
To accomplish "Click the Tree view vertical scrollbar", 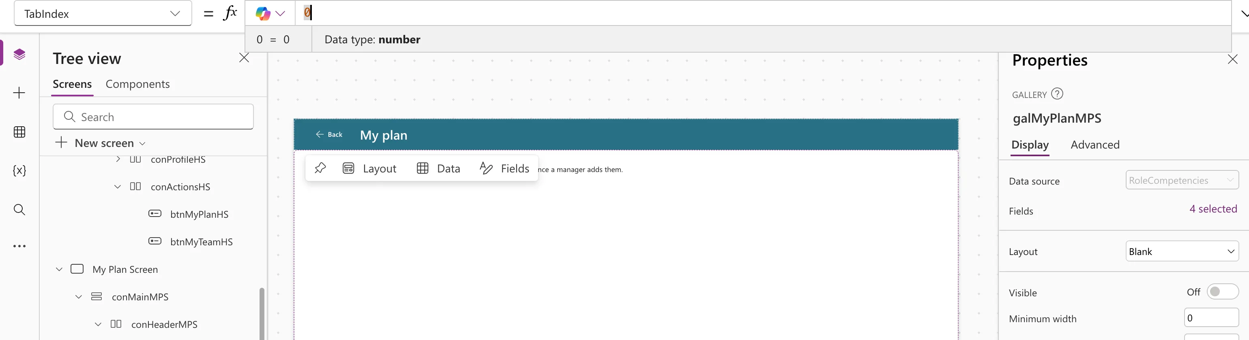I will pos(262,313).
